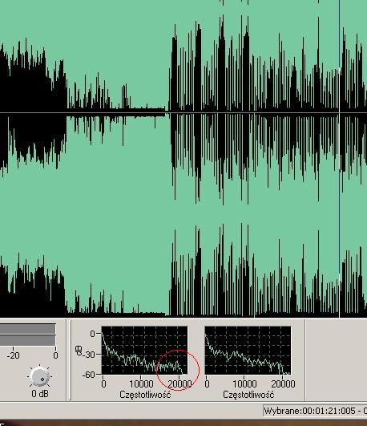Click the vertical splitter beside the level meters
The image size is (367, 426).
pos(69,360)
